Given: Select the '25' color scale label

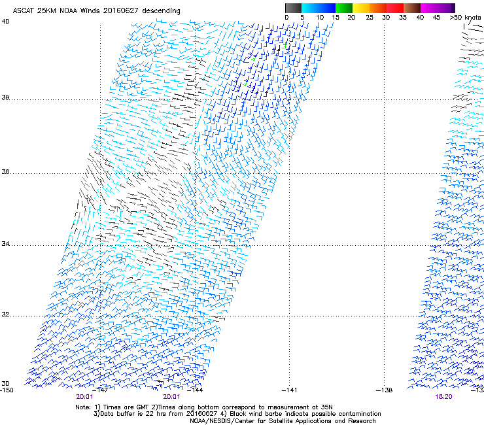Looking at the screenshot, I should click(x=370, y=18).
